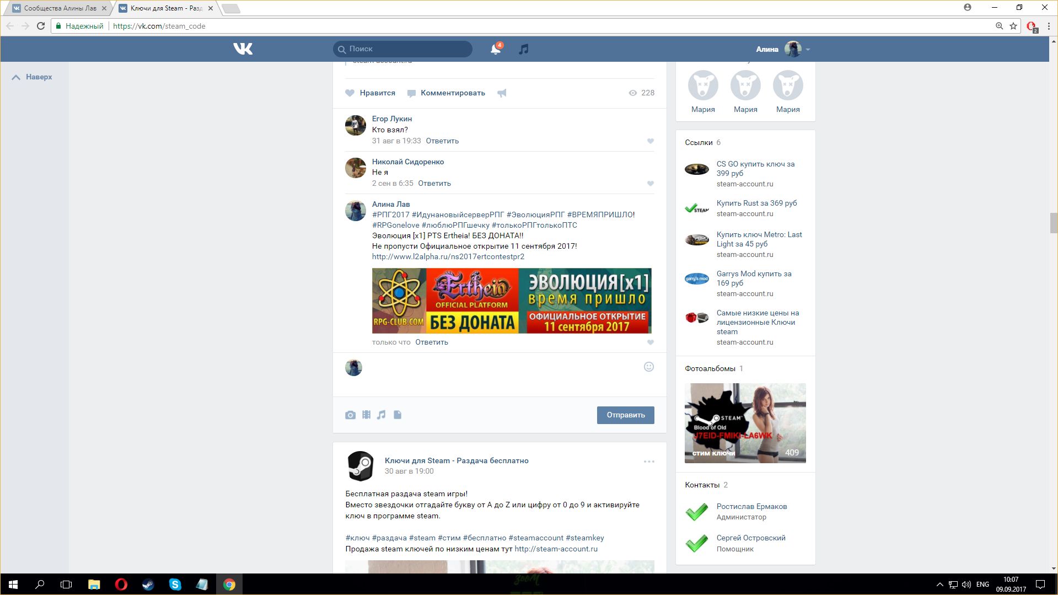
Task: Open the steam-account.ru link in post
Action: click(556, 549)
